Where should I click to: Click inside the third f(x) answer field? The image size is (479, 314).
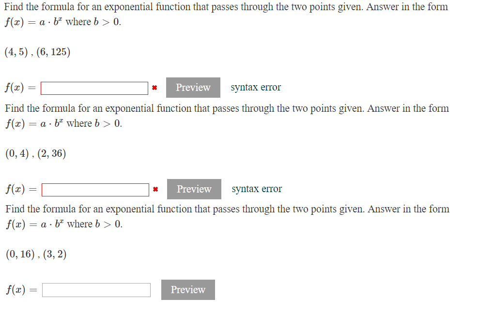pyautogui.click(x=95, y=290)
